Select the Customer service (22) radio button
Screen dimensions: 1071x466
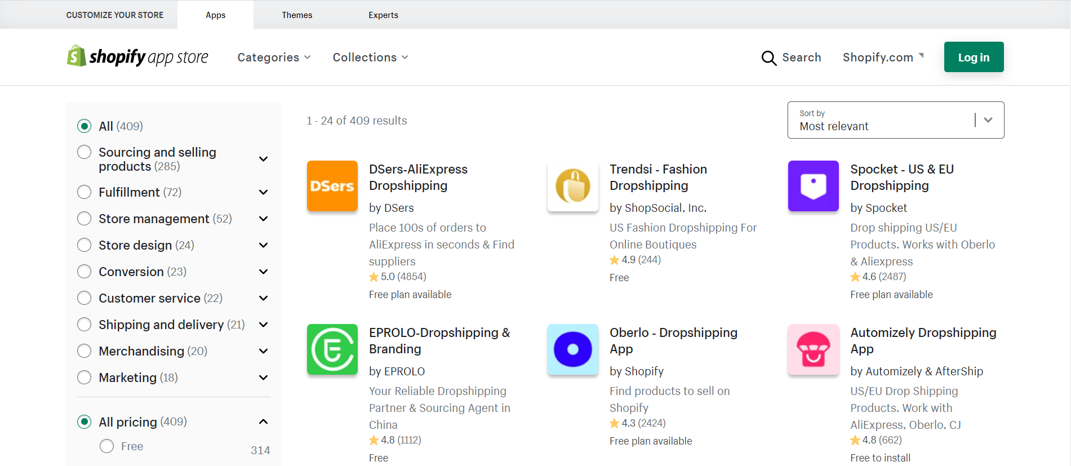point(85,298)
